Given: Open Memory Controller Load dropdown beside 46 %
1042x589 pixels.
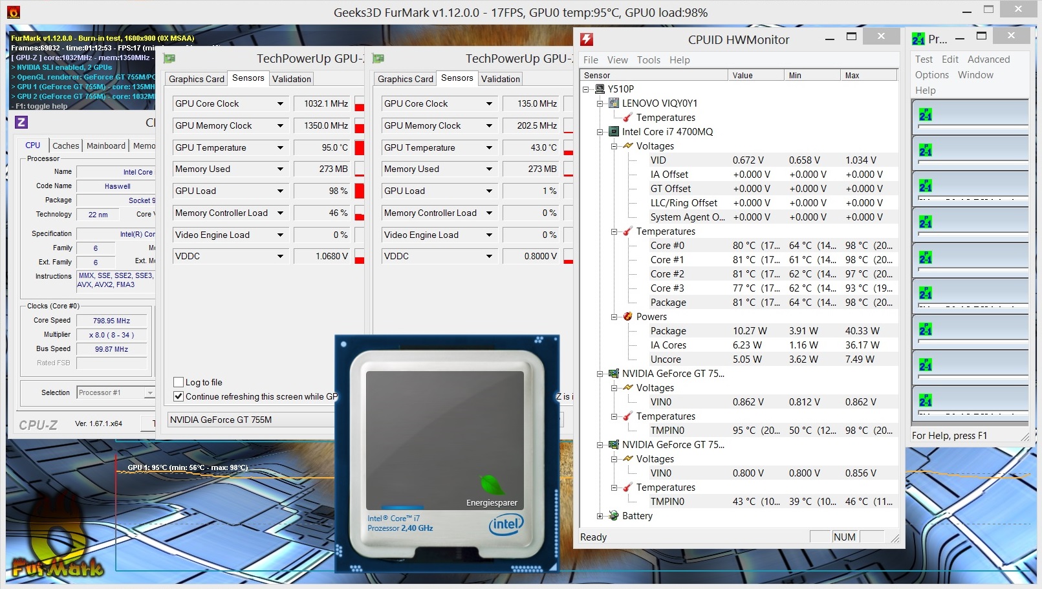Looking at the screenshot, I should click(280, 213).
